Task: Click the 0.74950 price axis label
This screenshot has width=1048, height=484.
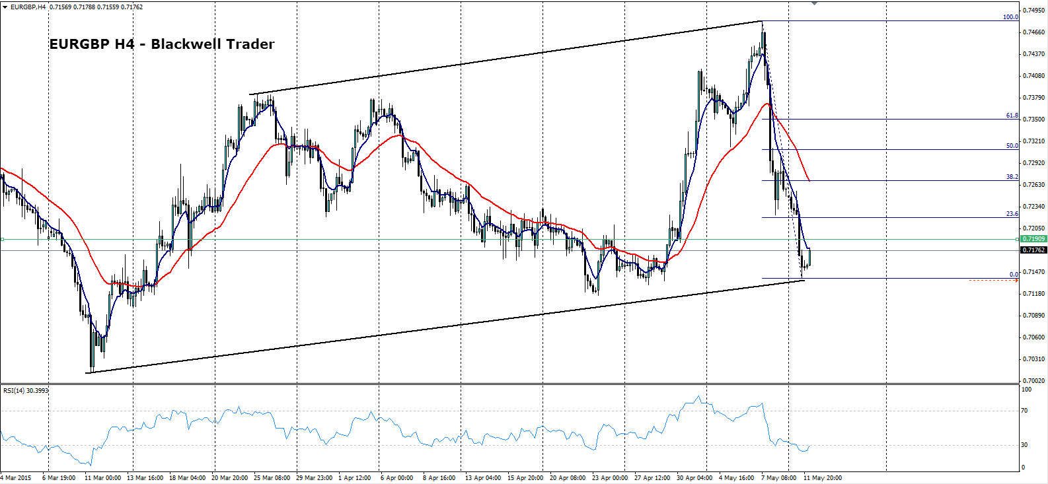Action: (1034, 11)
